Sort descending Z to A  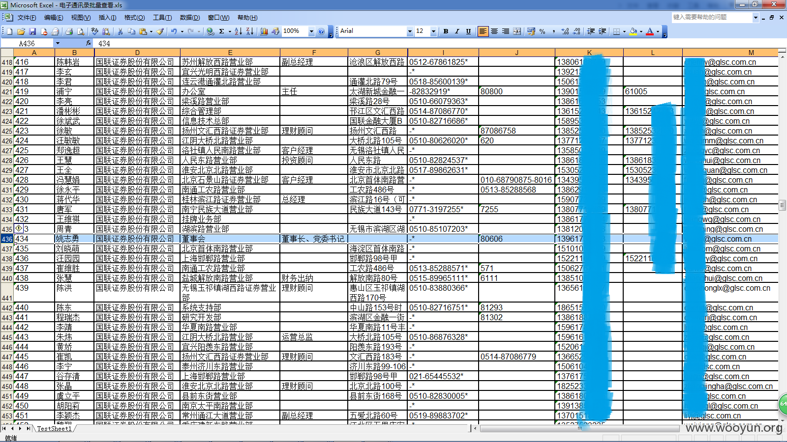pyautogui.click(x=249, y=31)
